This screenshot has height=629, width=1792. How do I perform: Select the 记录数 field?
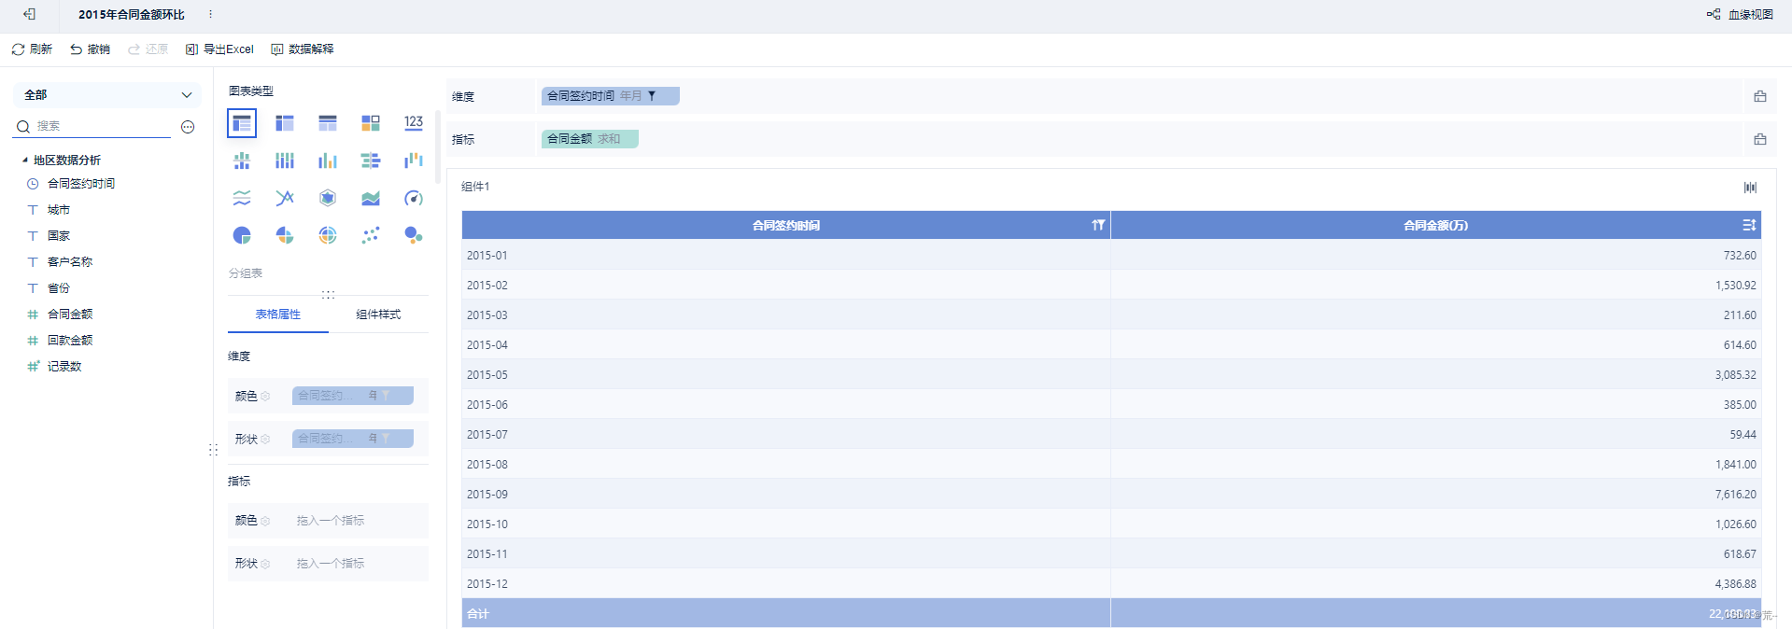(x=64, y=367)
